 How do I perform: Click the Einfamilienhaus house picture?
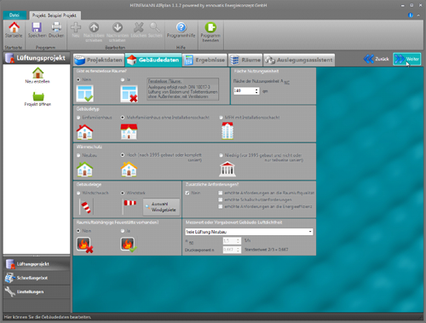tap(84, 132)
